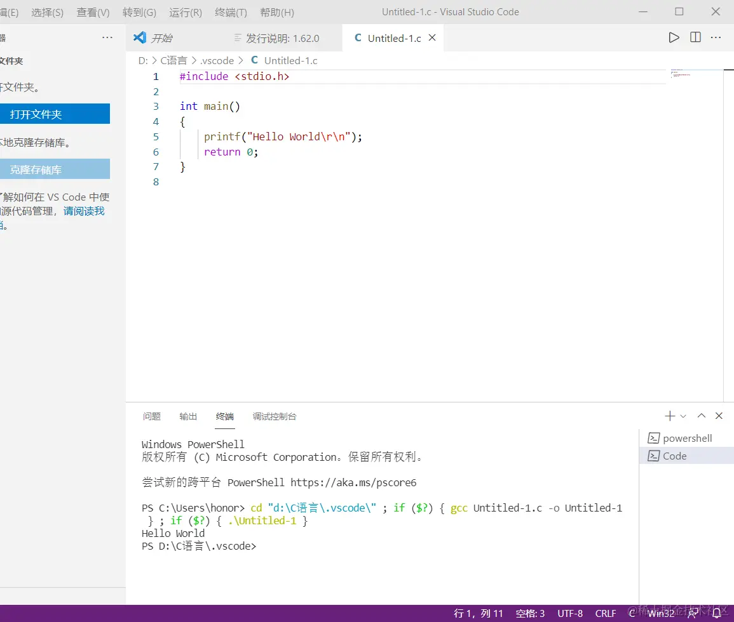The width and height of the screenshot is (734, 622).
Task: Switch to the 调试控制台 tab
Action: click(274, 417)
